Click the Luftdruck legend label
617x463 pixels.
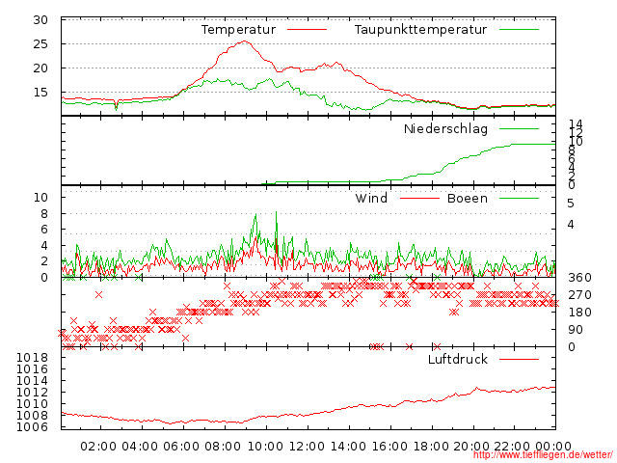point(458,360)
